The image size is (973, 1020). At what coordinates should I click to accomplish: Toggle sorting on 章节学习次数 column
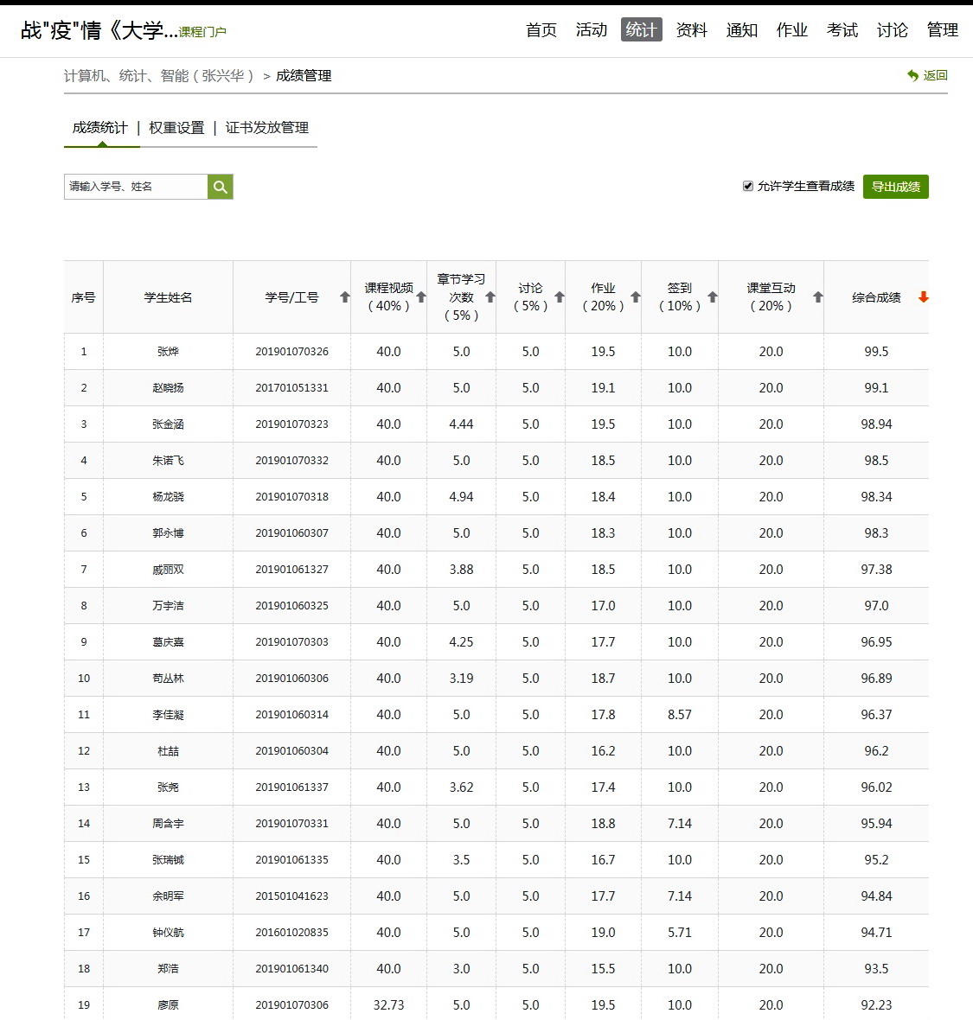[490, 296]
